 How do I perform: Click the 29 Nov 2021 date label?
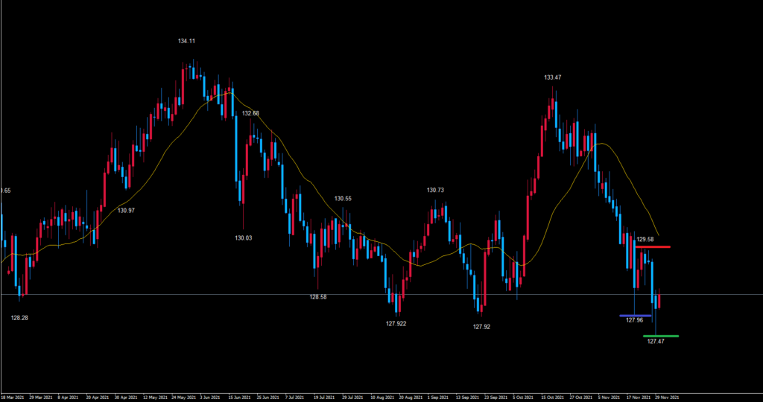click(x=667, y=397)
